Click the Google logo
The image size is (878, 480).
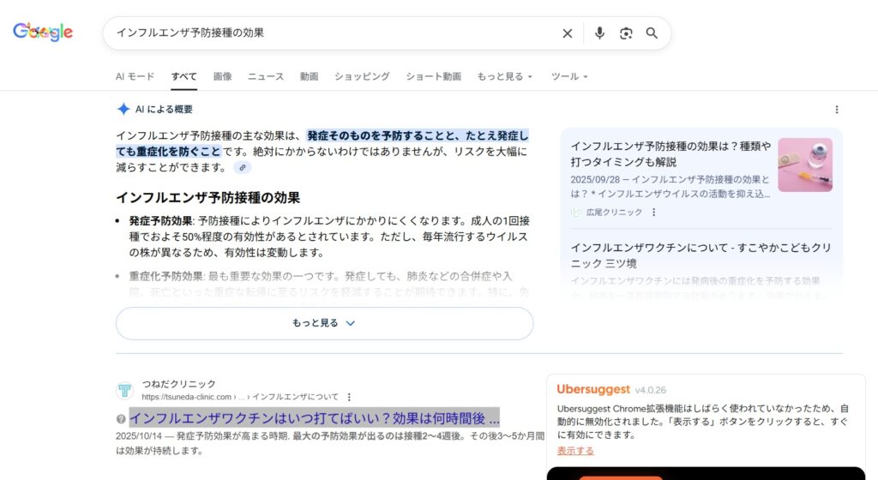point(43,33)
